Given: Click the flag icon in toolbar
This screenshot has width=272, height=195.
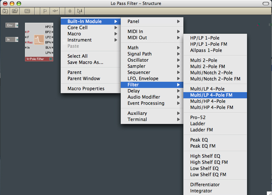Looking at the screenshot, I should pos(45,11).
